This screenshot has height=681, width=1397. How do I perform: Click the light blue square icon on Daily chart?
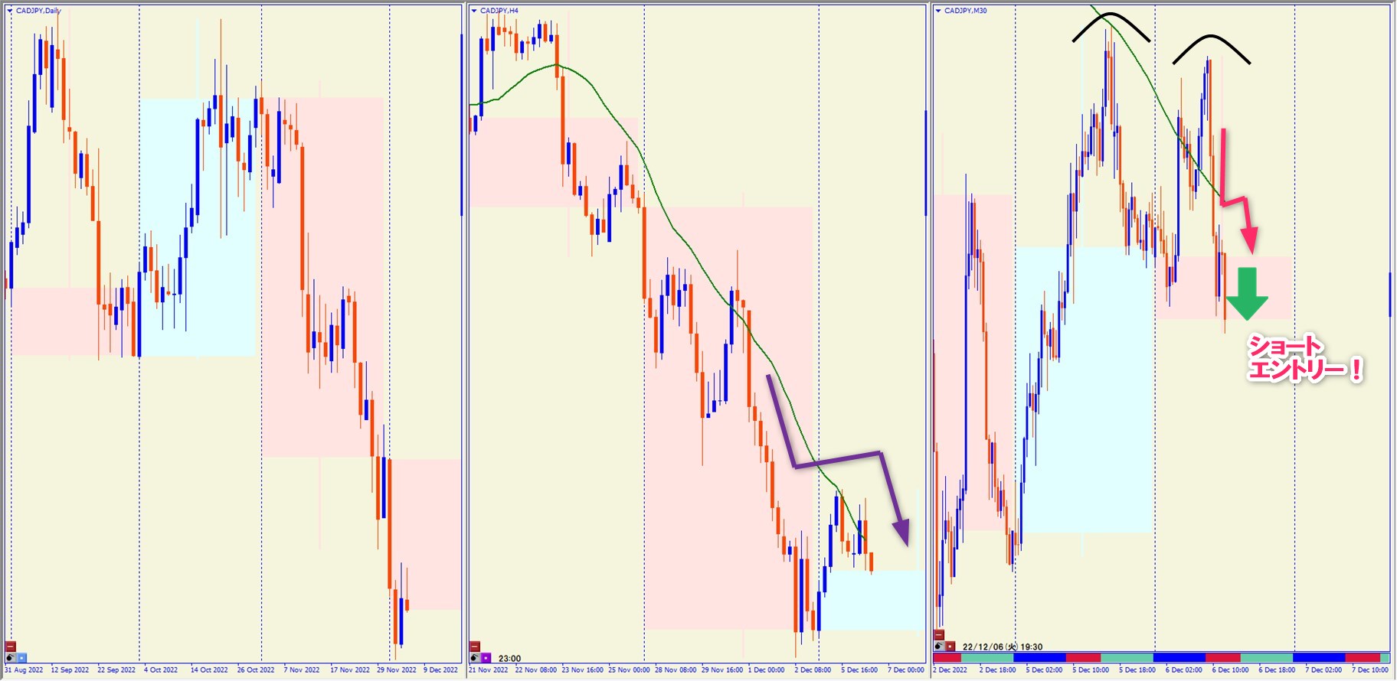(x=21, y=658)
